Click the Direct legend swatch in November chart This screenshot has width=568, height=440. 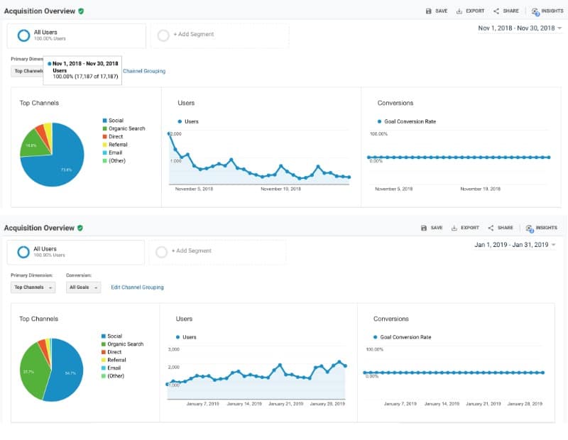tap(104, 136)
